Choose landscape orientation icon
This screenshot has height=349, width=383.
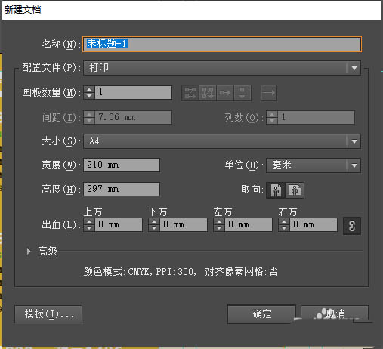295,190
